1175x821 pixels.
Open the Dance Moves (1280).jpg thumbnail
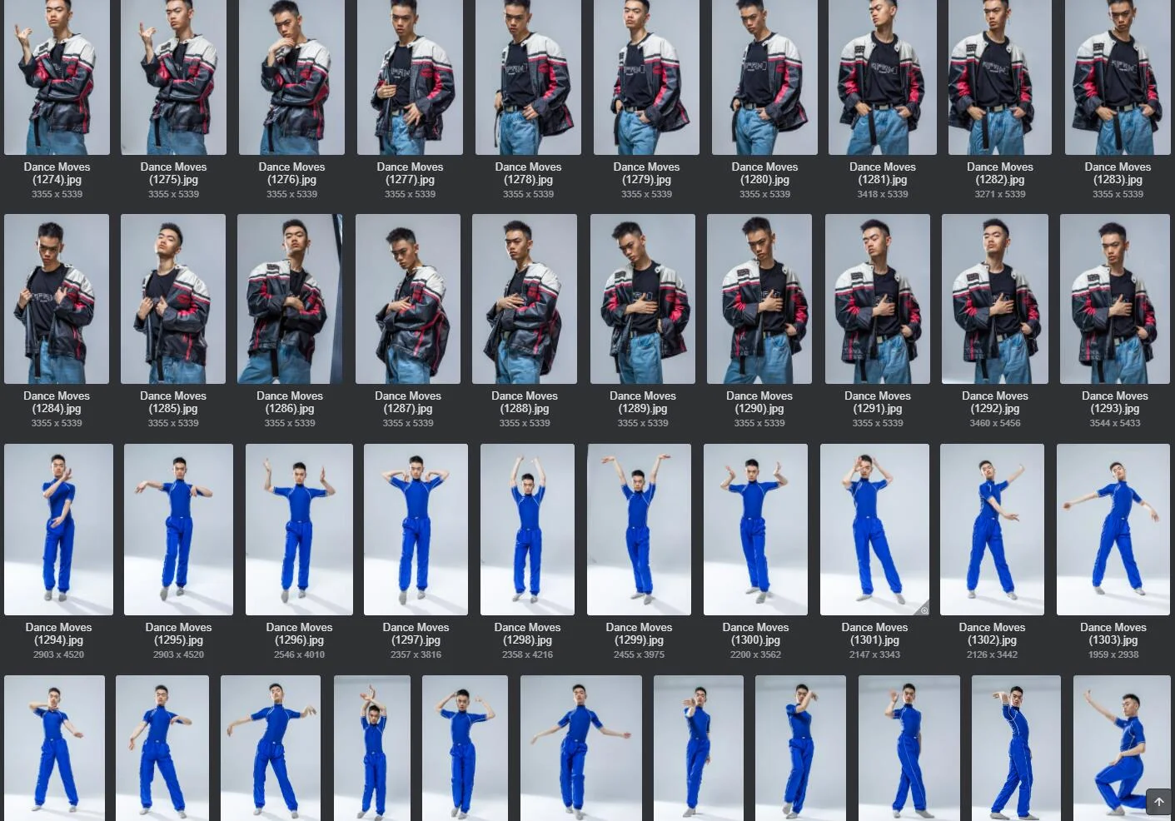tap(764, 77)
